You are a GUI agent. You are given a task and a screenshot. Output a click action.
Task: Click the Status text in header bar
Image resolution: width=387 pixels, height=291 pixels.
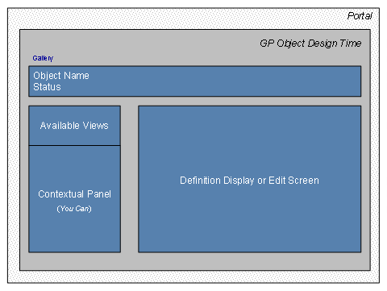[x=47, y=87]
